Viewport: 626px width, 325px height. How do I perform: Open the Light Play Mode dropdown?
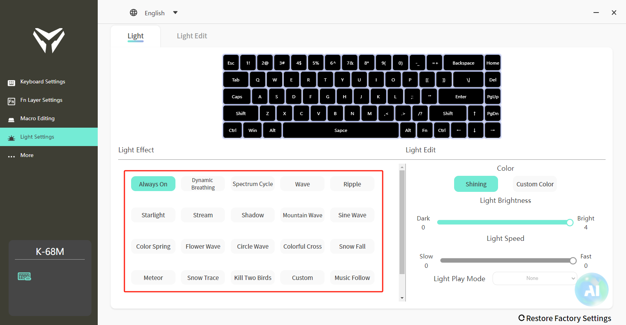(535, 278)
